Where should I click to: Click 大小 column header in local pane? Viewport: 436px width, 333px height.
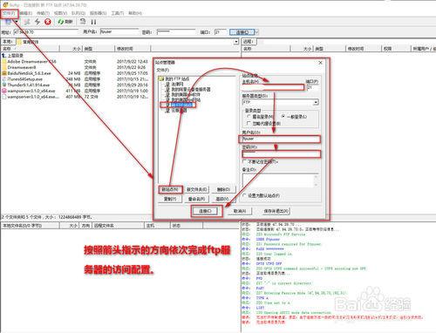coord(72,49)
